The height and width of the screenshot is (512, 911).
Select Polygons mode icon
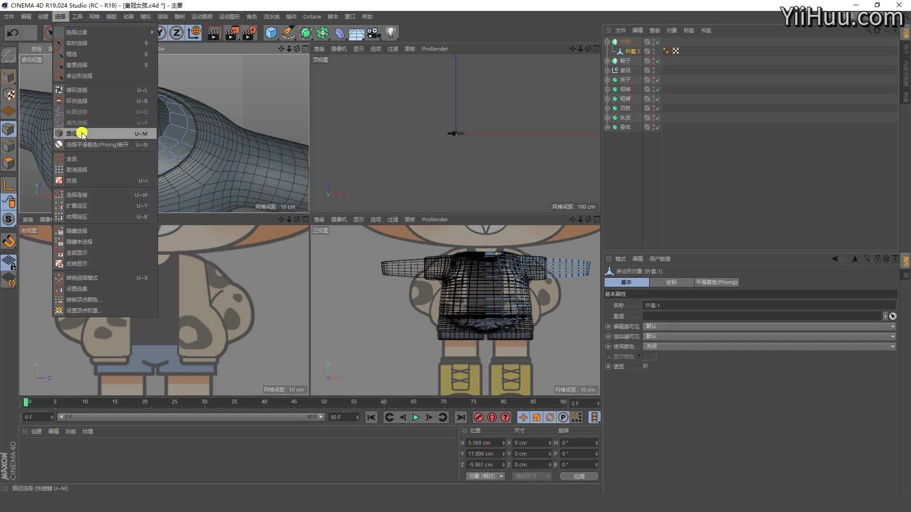click(x=9, y=164)
